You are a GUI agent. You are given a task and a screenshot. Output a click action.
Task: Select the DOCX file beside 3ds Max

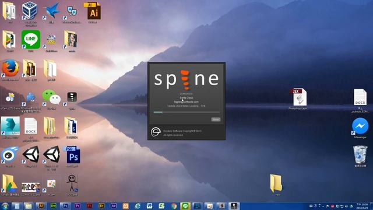[31, 126]
